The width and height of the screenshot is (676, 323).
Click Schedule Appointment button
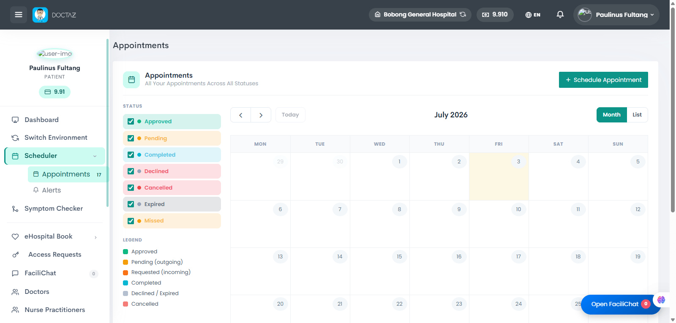click(x=603, y=80)
